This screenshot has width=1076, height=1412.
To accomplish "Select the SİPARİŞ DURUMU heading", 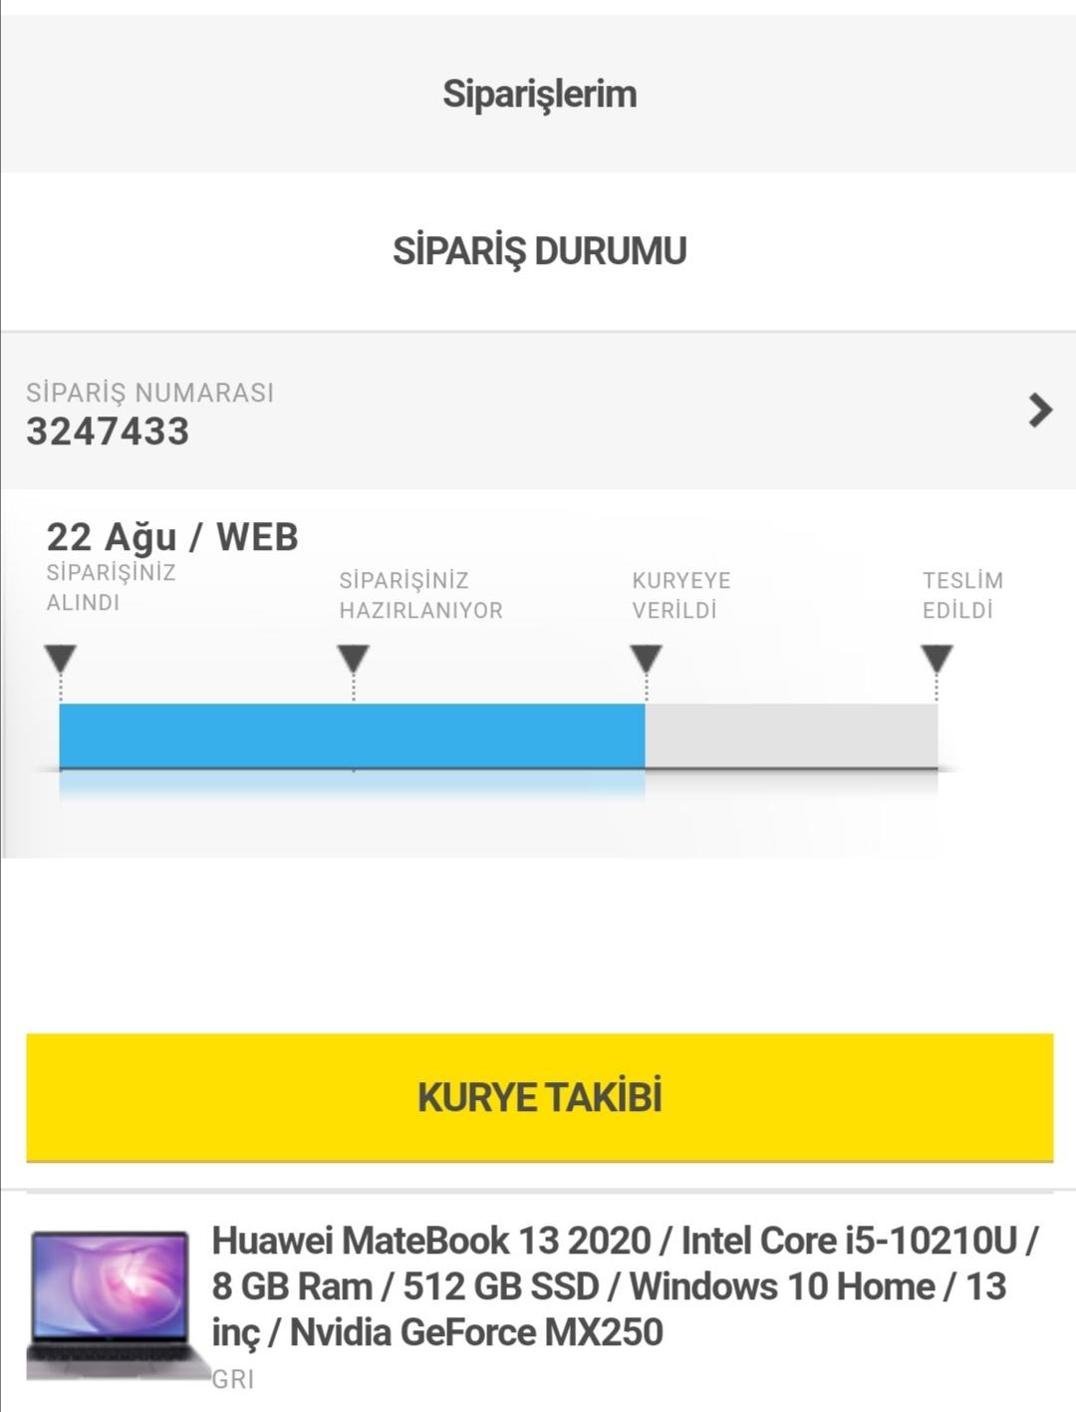I will tap(539, 251).
